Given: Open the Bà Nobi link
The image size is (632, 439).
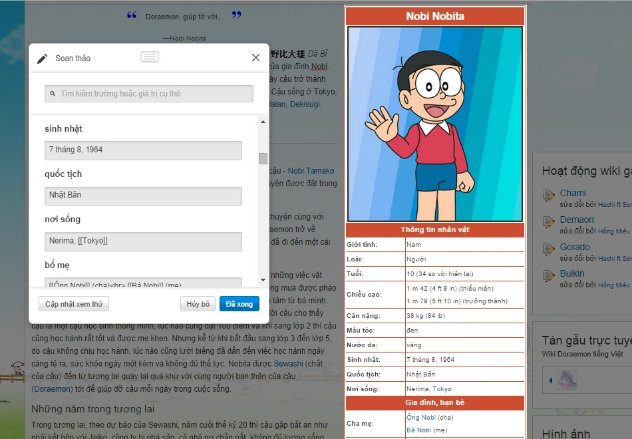Looking at the screenshot, I should coord(418,430).
